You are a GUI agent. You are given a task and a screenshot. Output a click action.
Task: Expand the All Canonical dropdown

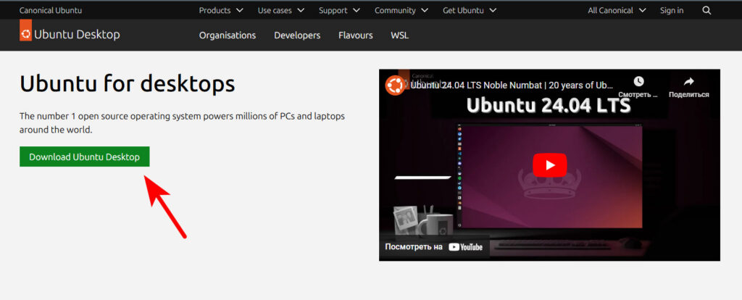click(x=617, y=10)
